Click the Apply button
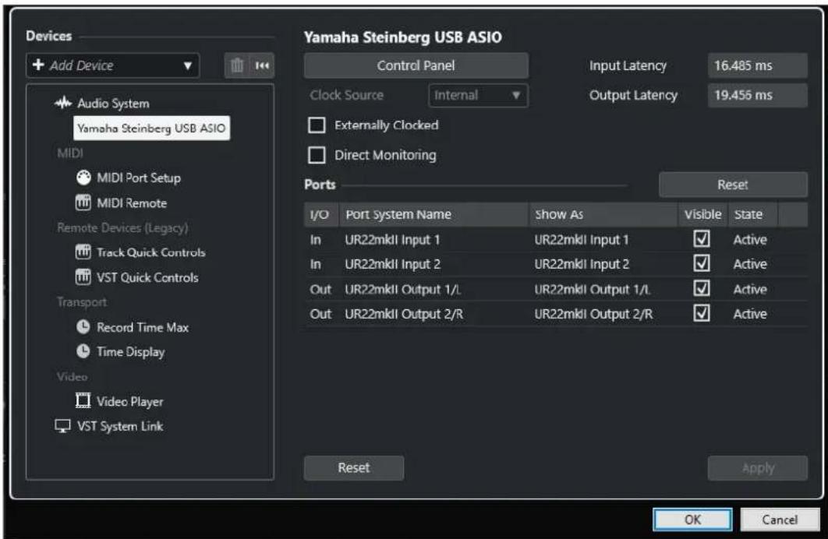Screen dimensions: 828x539 point(758,468)
